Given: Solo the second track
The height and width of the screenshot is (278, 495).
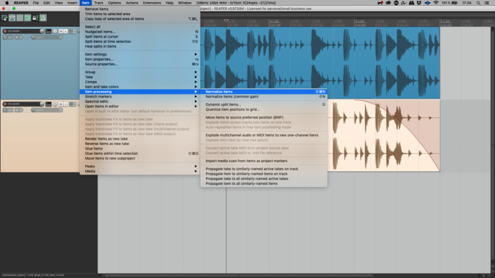Looking at the screenshot, I should tap(65, 104).
